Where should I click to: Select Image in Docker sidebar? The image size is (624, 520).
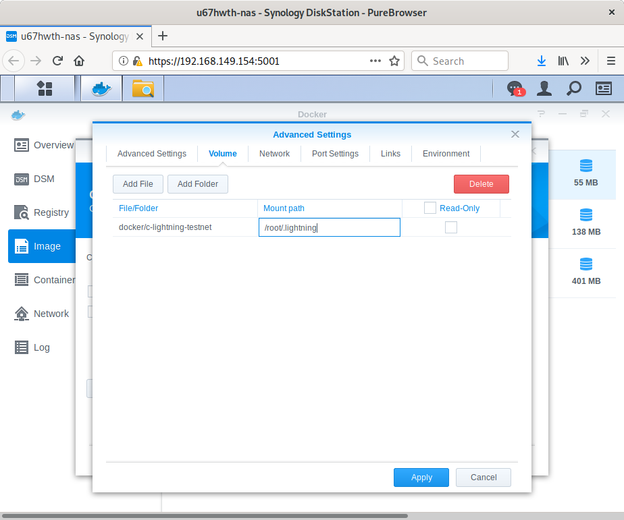click(42, 246)
